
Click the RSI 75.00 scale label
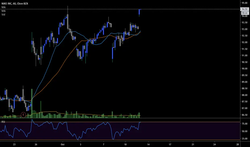(x=245, y=124)
